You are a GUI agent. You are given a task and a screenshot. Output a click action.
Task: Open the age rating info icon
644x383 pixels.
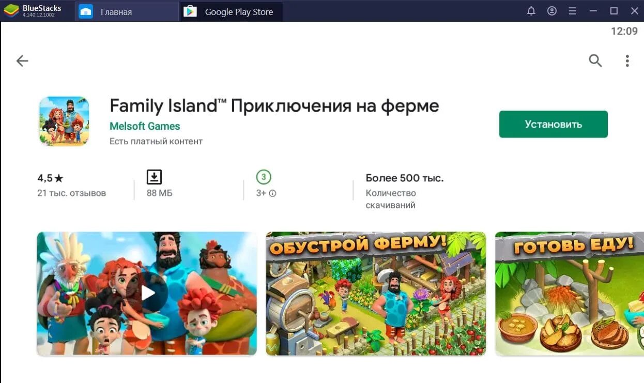tap(272, 193)
